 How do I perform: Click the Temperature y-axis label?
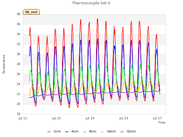coord(4,64)
